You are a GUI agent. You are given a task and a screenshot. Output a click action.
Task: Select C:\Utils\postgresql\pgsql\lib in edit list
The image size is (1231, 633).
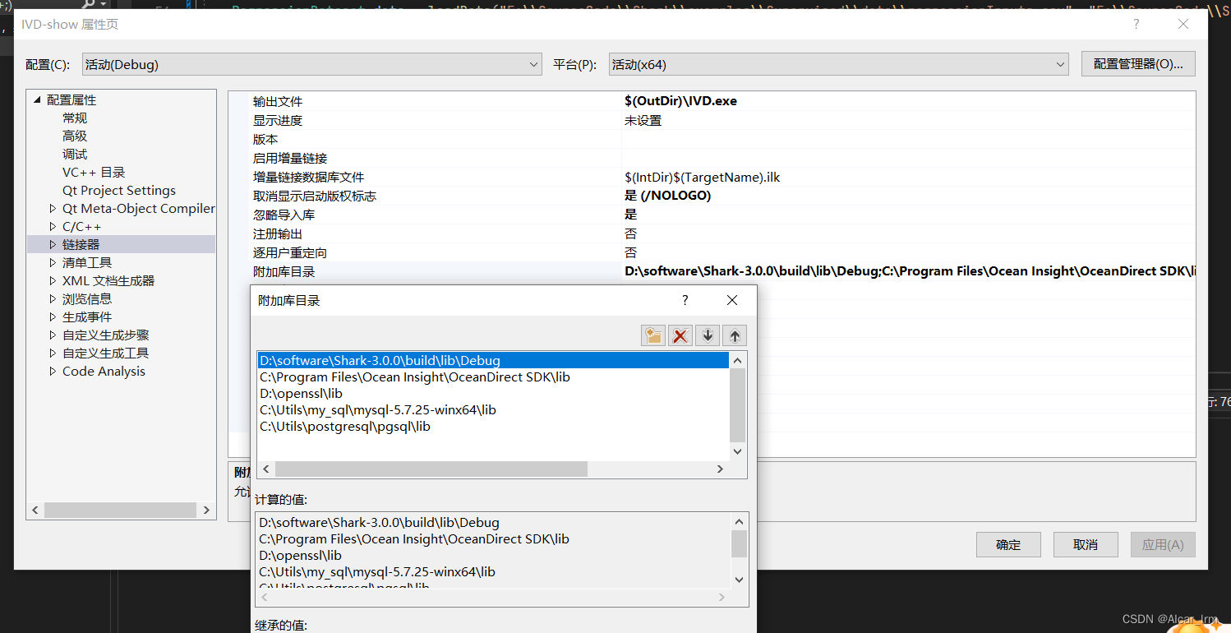pyautogui.click(x=493, y=426)
